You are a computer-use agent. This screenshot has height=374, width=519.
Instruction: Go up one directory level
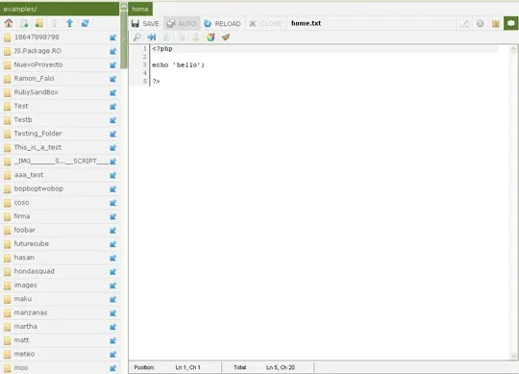click(x=69, y=23)
